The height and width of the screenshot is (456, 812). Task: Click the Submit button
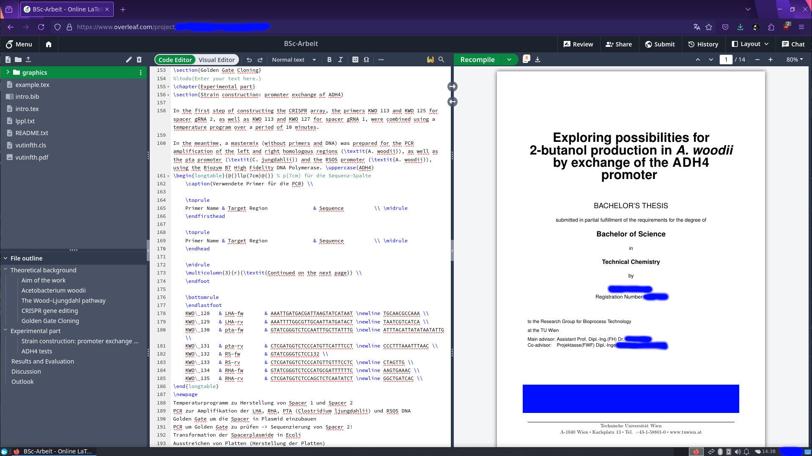(660, 44)
